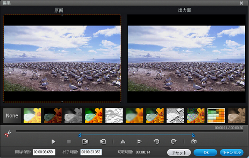The height and width of the screenshot is (158, 249).
Task: Apply the white sketch effect thumbnail
Action: tap(114, 115)
